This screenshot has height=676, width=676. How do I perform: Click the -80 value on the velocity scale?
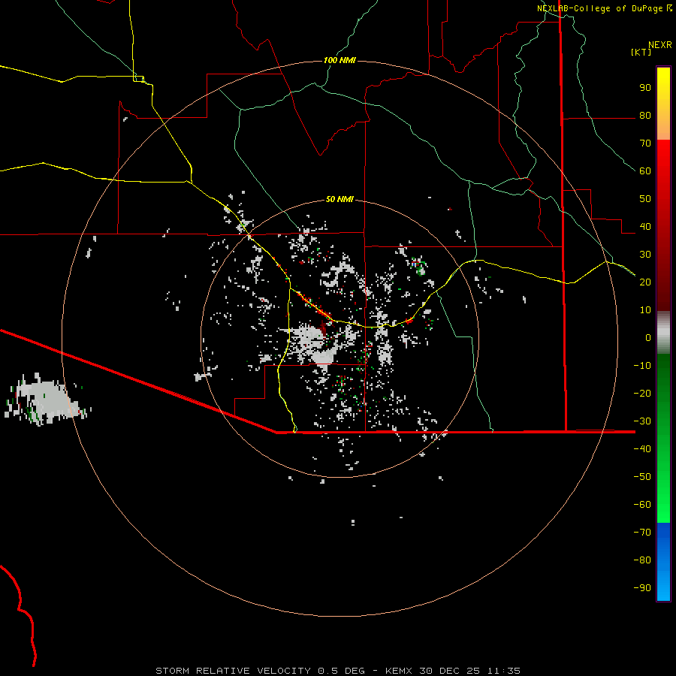click(x=642, y=560)
